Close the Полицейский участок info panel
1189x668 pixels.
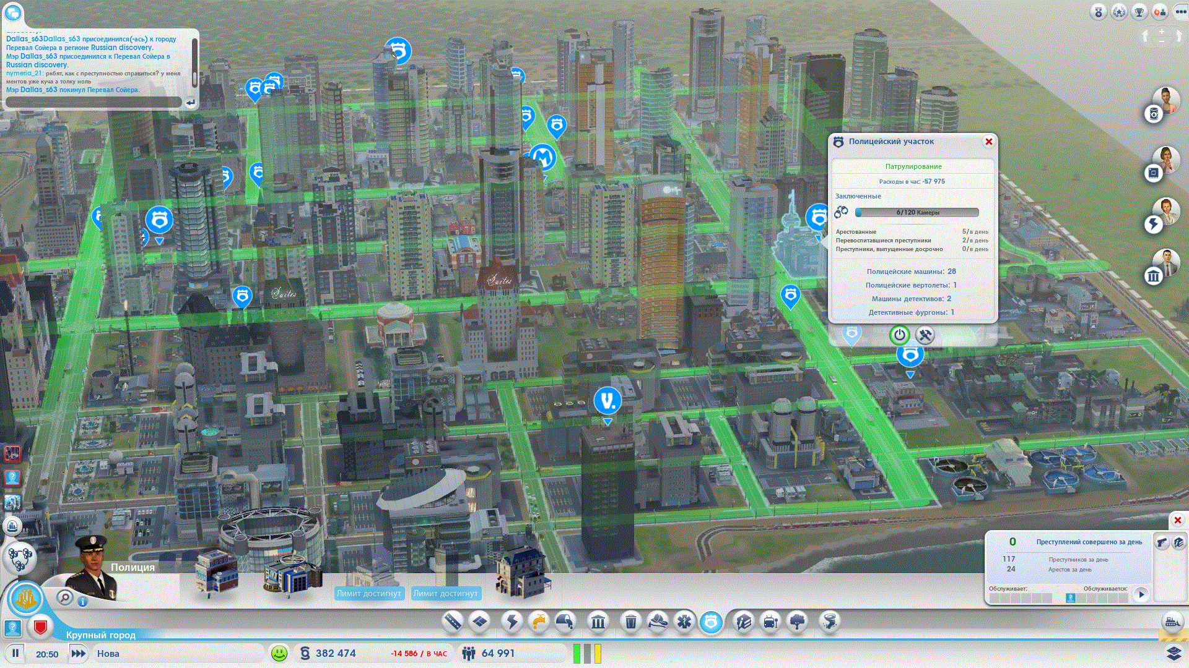[x=989, y=142]
